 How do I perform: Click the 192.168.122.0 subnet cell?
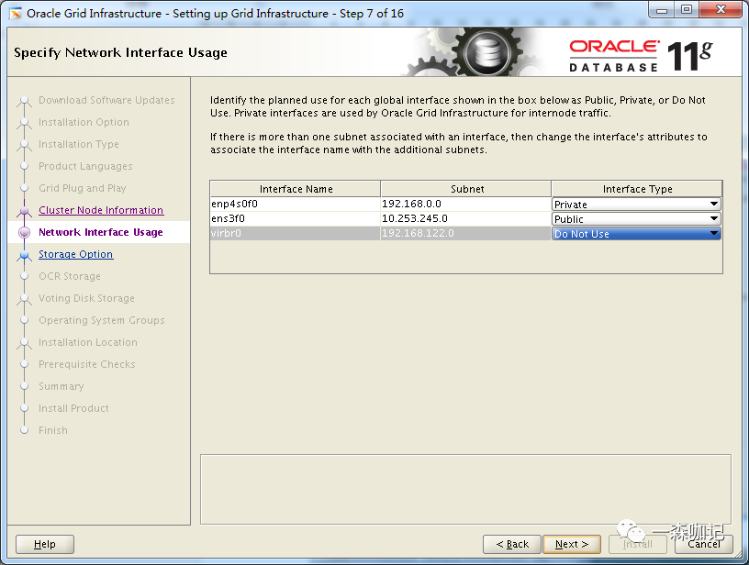click(x=465, y=233)
